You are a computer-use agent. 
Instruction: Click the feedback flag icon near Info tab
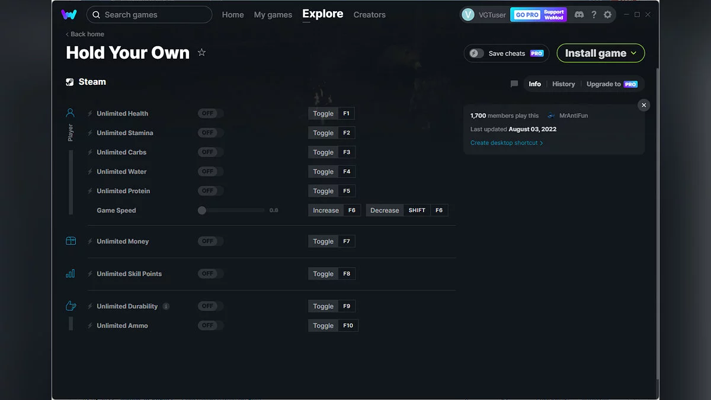(x=514, y=84)
